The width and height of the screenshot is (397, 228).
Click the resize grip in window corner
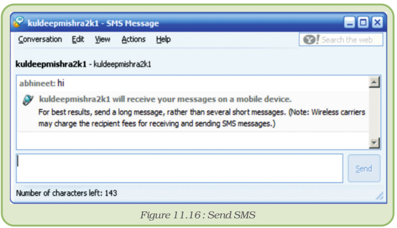coord(379,195)
